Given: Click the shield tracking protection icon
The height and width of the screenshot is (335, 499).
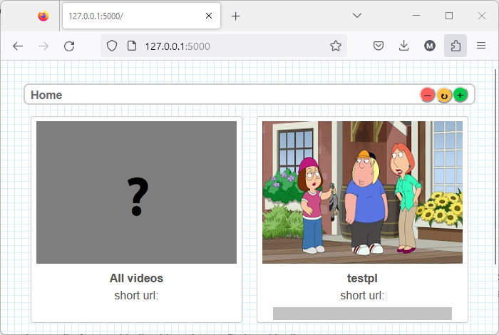Looking at the screenshot, I should [112, 46].
